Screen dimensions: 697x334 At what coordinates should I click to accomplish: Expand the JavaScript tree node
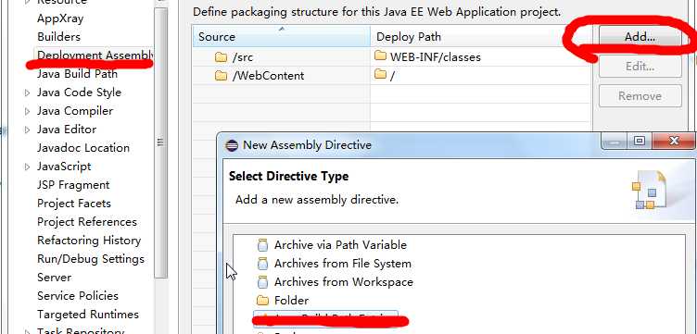point(27,167)
